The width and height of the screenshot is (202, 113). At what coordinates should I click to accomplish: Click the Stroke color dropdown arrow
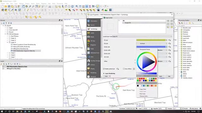point(166,47)
